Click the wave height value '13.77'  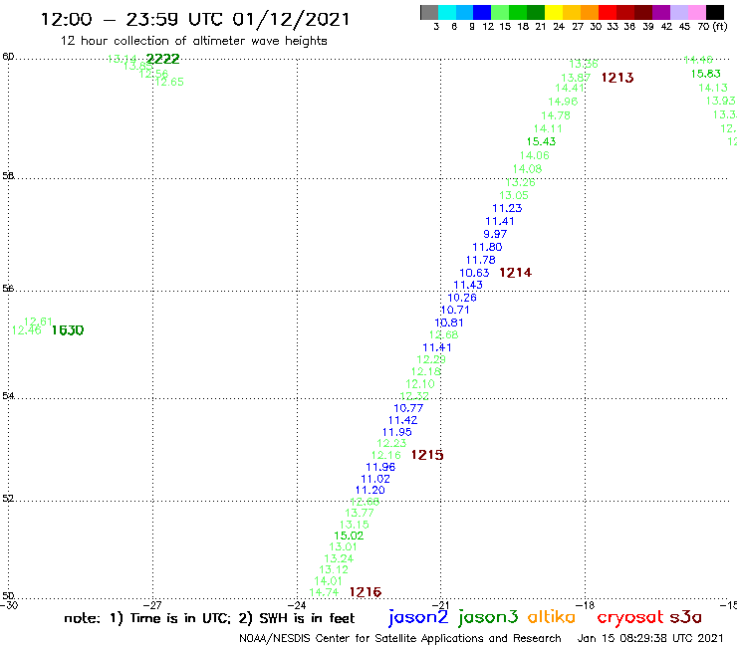tap(360, 513)
